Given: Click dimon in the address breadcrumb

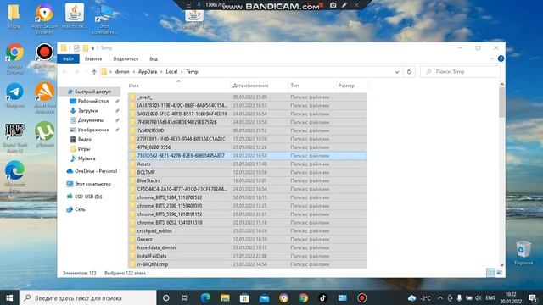Looking at the screenshot, I should coord(122,71).
